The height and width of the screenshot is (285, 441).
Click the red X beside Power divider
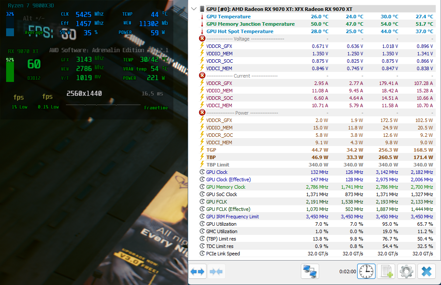pyautogui.click(x=202, y=112)
